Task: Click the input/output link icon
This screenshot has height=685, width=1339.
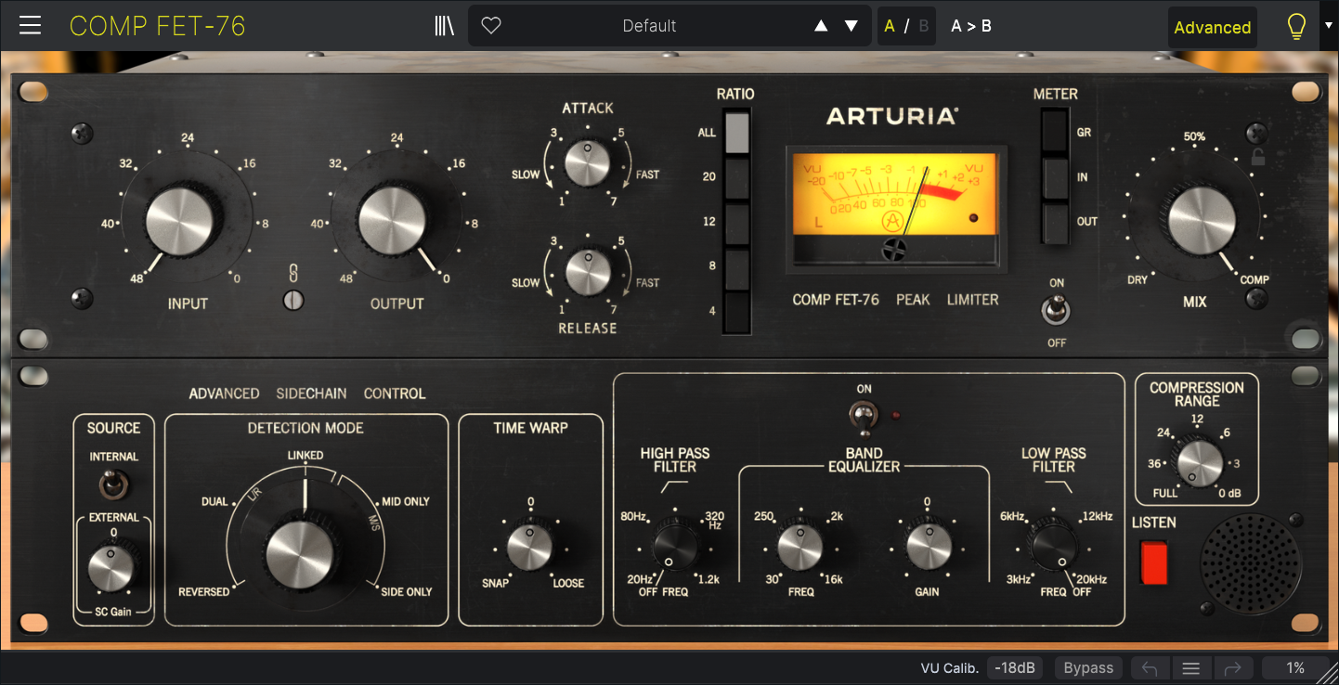Action: 293,274
